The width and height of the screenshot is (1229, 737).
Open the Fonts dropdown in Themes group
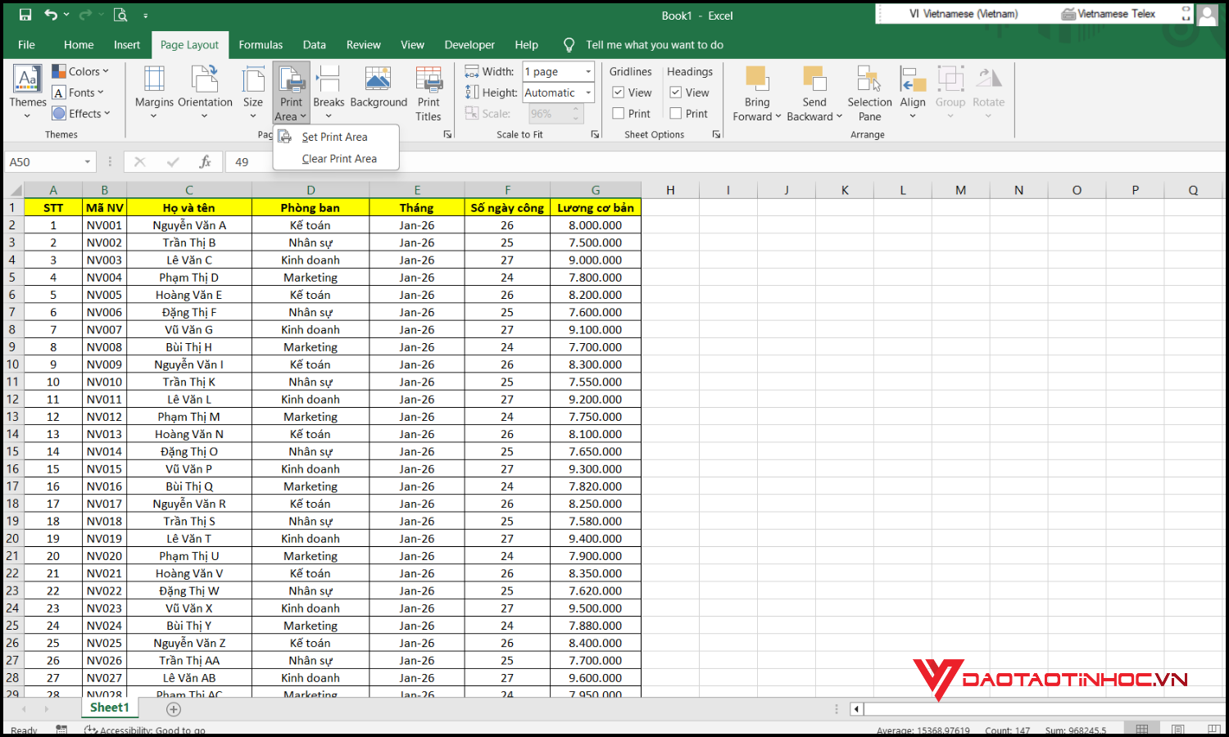click(x=79, y=93)
